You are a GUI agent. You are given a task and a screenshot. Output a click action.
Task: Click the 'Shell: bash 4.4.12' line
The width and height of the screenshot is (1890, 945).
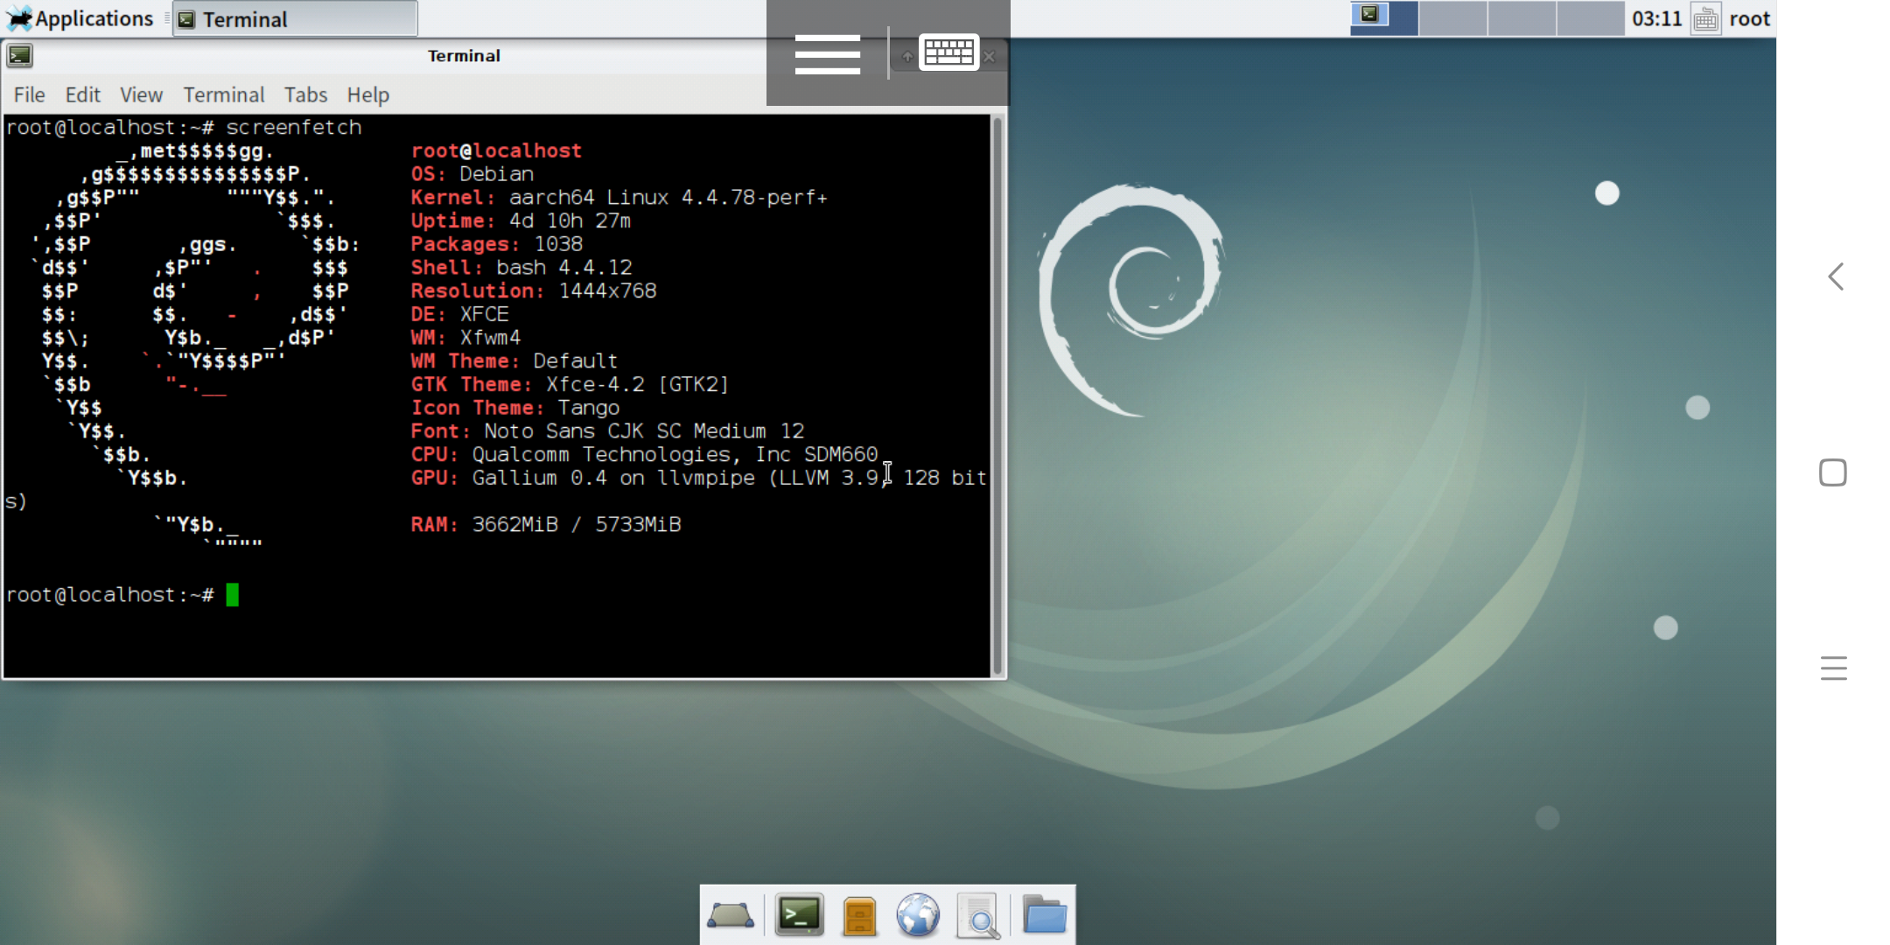(x=521, y=268)
